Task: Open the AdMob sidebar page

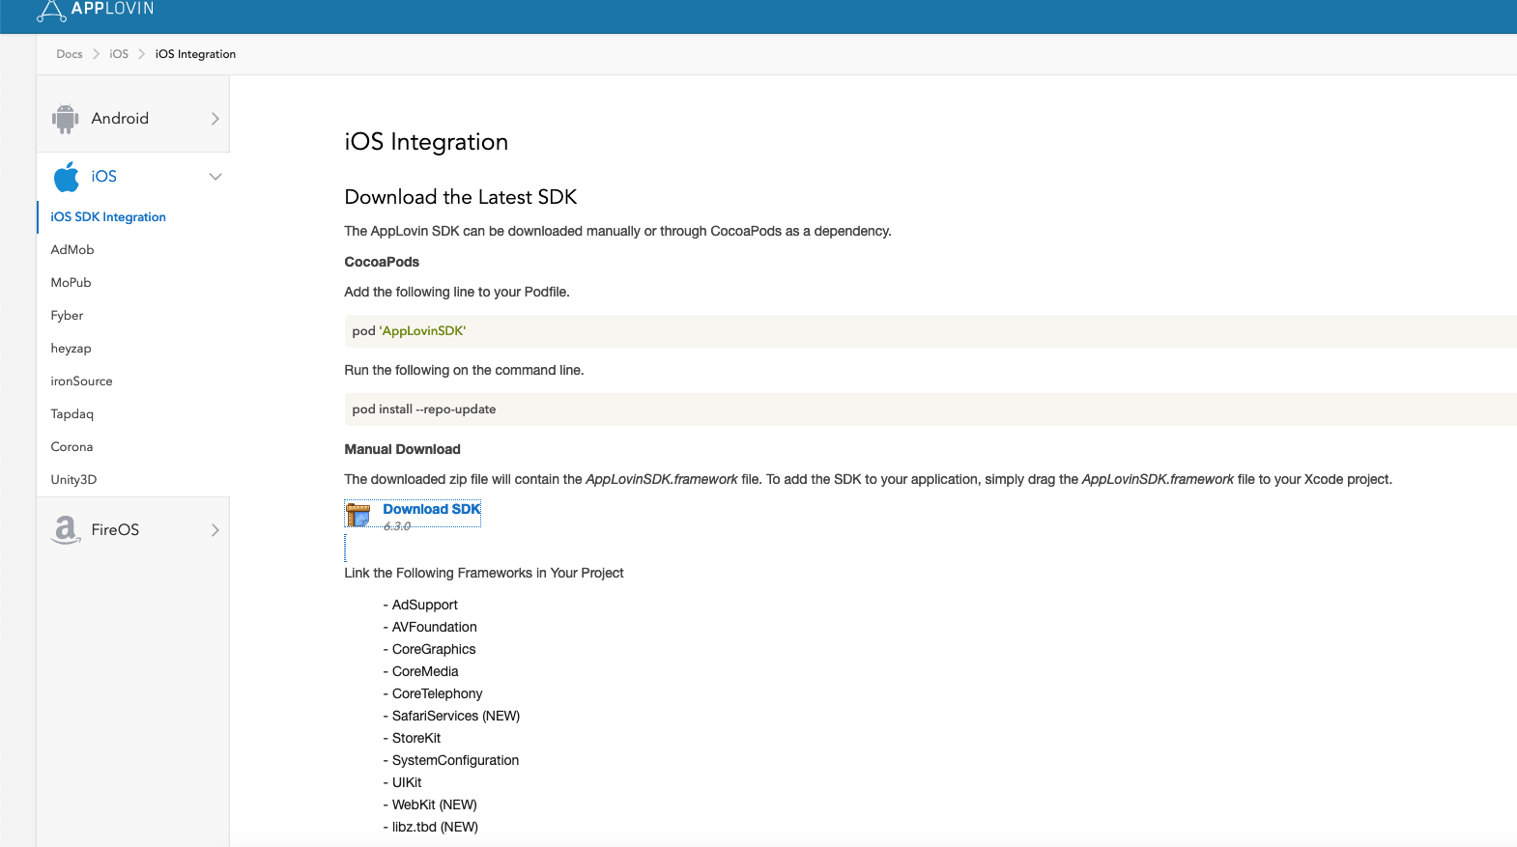Action: tap(72, 250)
